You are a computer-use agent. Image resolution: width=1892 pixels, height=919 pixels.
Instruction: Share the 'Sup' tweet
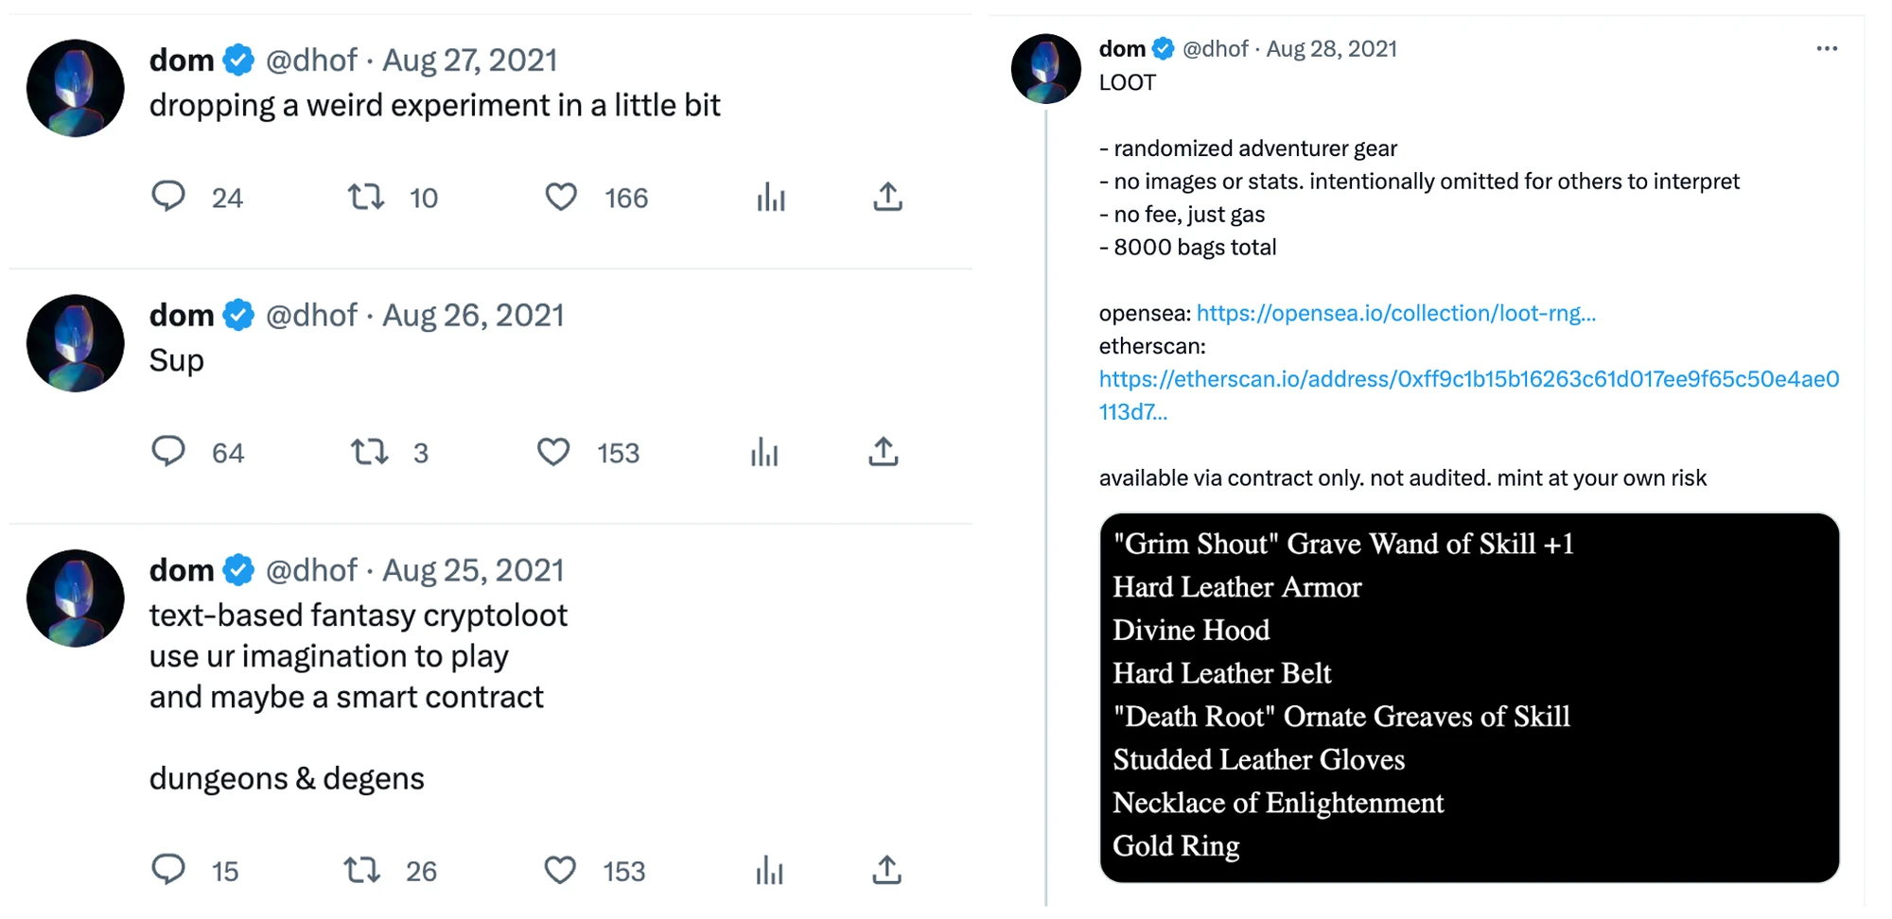pos(884,452)
